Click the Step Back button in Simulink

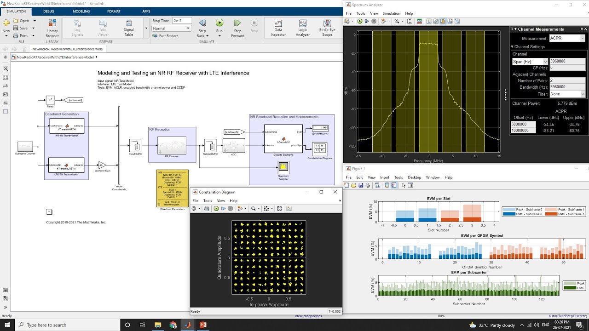tap(202, 28)
